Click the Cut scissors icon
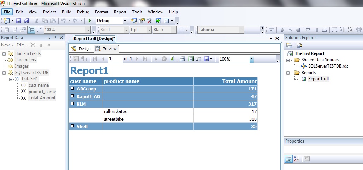Screen dimensions: 363x170 coord(37,21)
